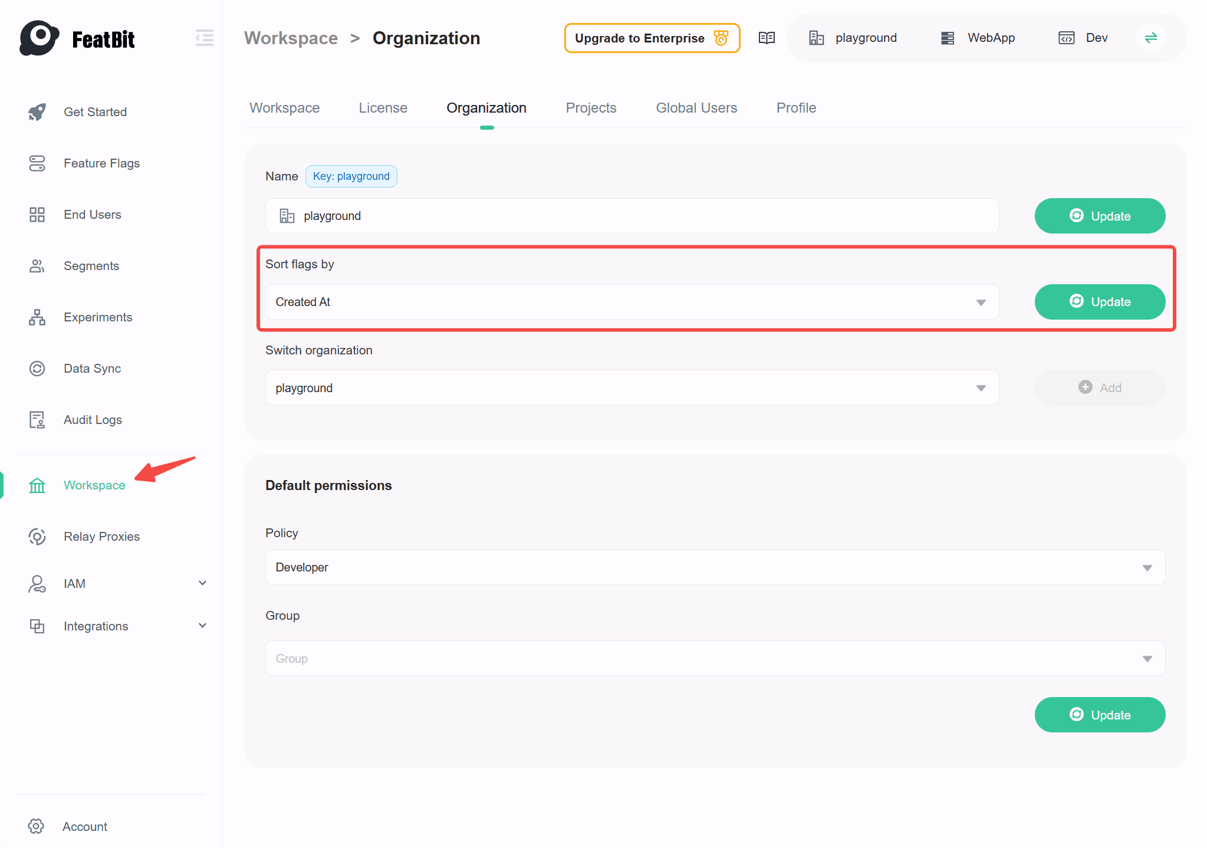Open the Switch organization dropdown
The image size is (1207, 848).
click(632, 388)
